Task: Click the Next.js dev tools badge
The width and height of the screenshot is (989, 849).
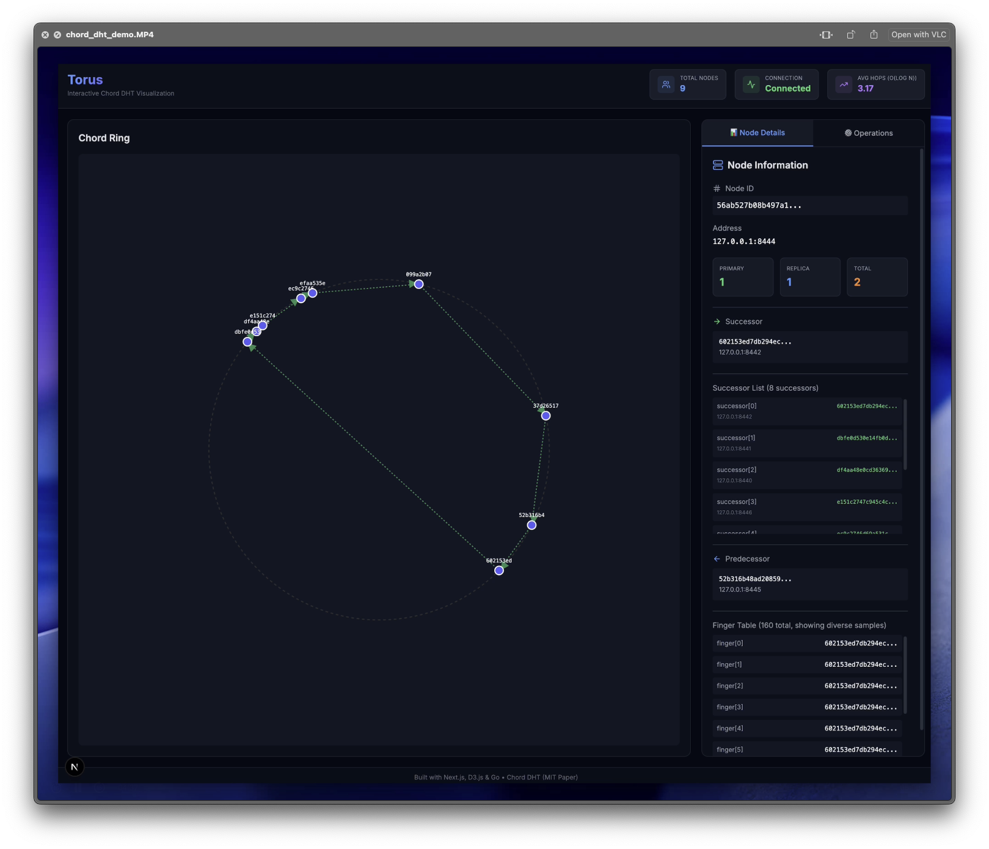Action: point(75,766)
